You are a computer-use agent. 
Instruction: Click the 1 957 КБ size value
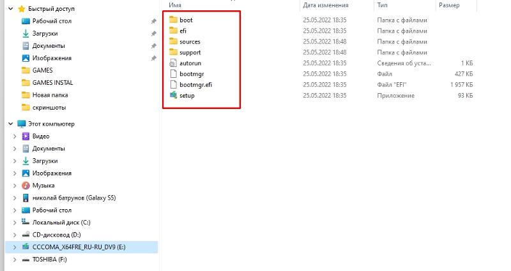462,85
